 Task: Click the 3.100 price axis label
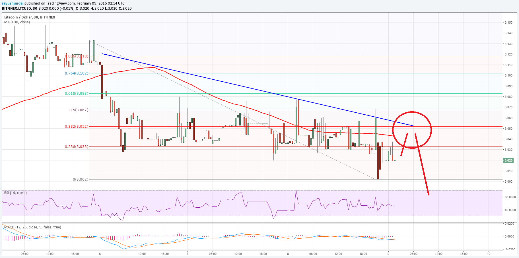pyautogui.click(x=508, y=75)
